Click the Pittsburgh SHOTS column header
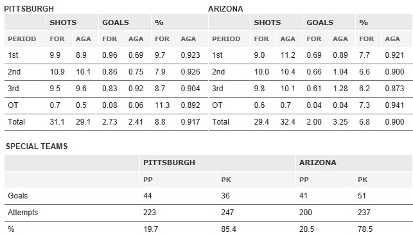 [x=63, y=22]
